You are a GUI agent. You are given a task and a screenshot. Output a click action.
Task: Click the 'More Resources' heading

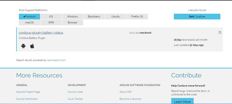[x=39, y=75]
